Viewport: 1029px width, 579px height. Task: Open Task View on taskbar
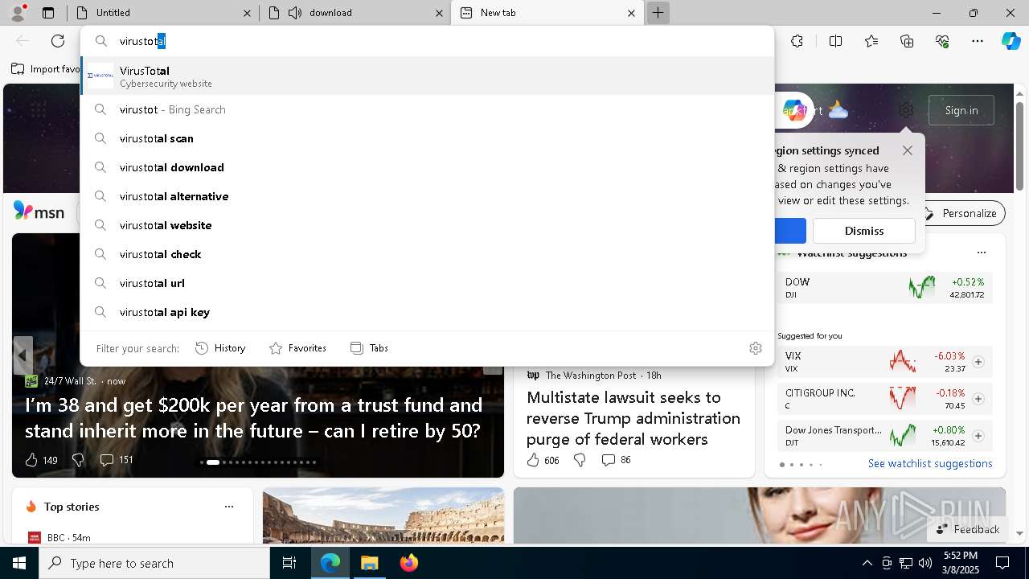pos(289,563)
